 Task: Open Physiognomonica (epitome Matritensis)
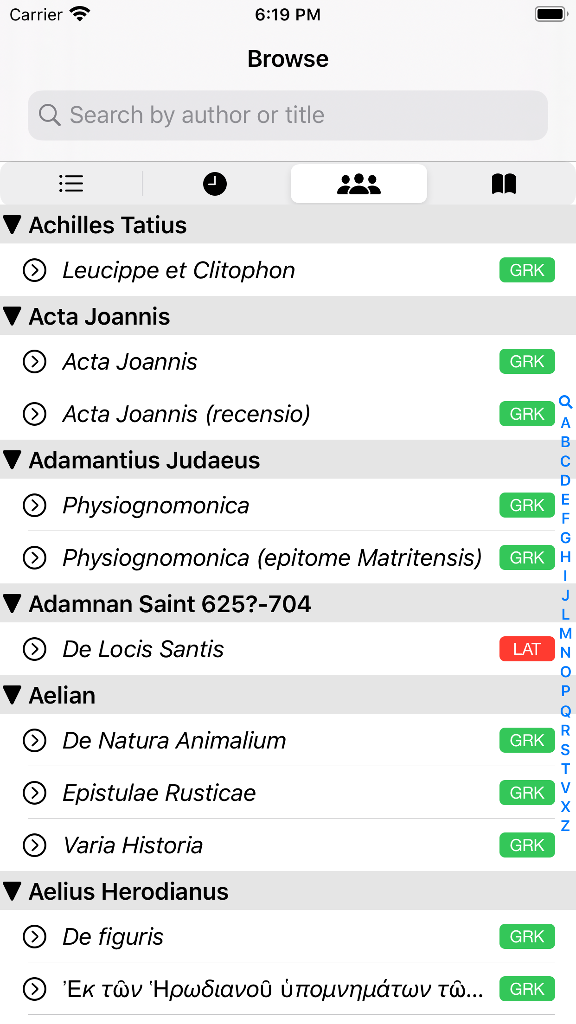(272, 557)
